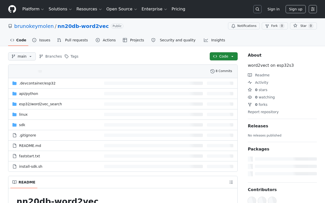
Task: View the 8 Commits history
Action: click(x=221, y=71)
